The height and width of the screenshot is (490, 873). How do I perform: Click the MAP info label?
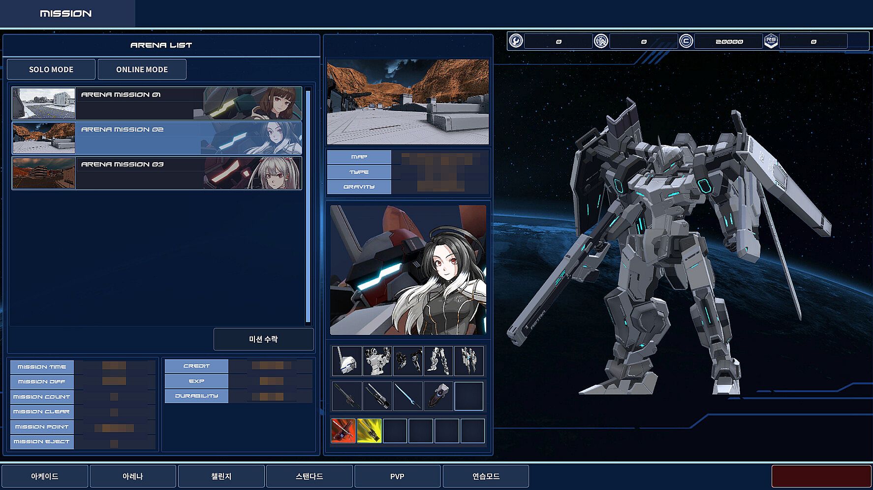(359, 157)
